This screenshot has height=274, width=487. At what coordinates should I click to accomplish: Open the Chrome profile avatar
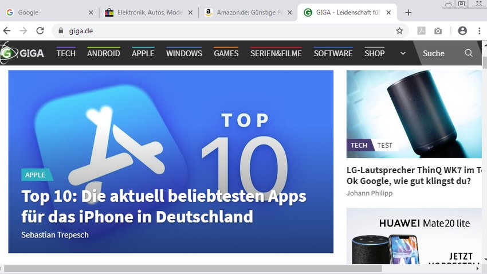(x=462, y=31)
